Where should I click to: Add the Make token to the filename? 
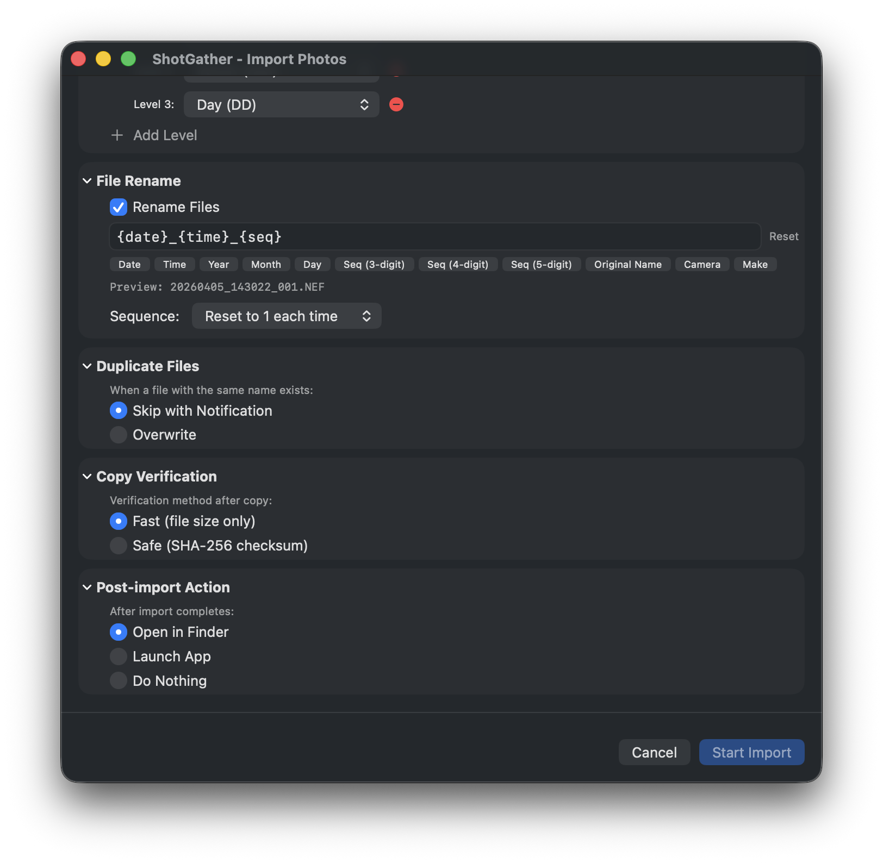click(755, 265)
